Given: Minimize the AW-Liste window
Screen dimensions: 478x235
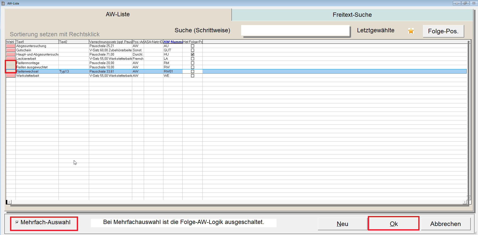Looking at the screenshot, I should coord(457,3).
